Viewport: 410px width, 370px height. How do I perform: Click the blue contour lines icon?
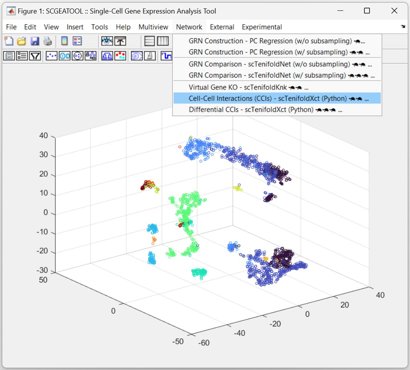point(137,56)
